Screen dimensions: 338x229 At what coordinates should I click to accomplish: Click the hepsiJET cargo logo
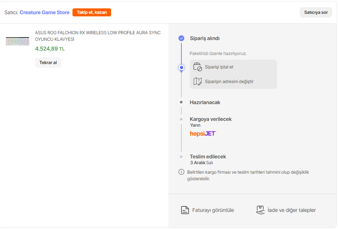coord(203,134)
